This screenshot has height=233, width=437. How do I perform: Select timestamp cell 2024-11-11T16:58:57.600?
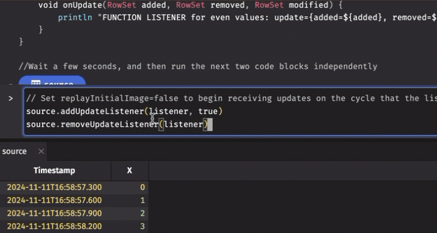pyautogui.click(x=55, y=200)
